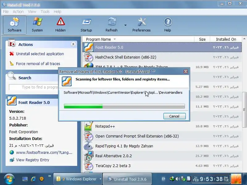Click the Foxit Reader icon in list
Viewport: 247px width, 185px height.
pyautogui.click(x=88, y=47)
